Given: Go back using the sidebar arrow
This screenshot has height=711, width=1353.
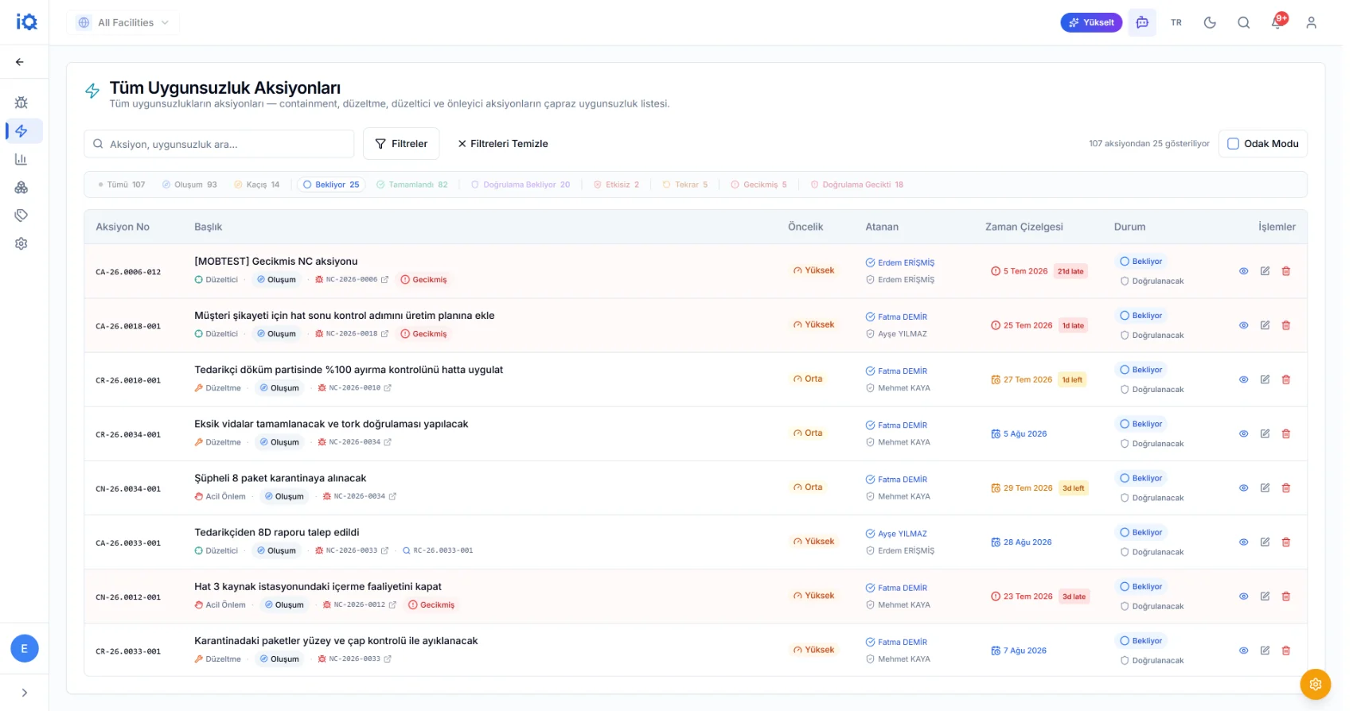Looking at the screenshot, I should (20, 61).
